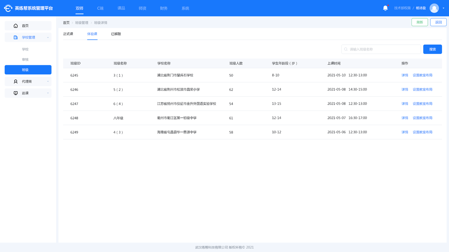Open 详情 for class 6248
Image resolution: width=449 pixels, height=252 pixels.
coord(405,118)
